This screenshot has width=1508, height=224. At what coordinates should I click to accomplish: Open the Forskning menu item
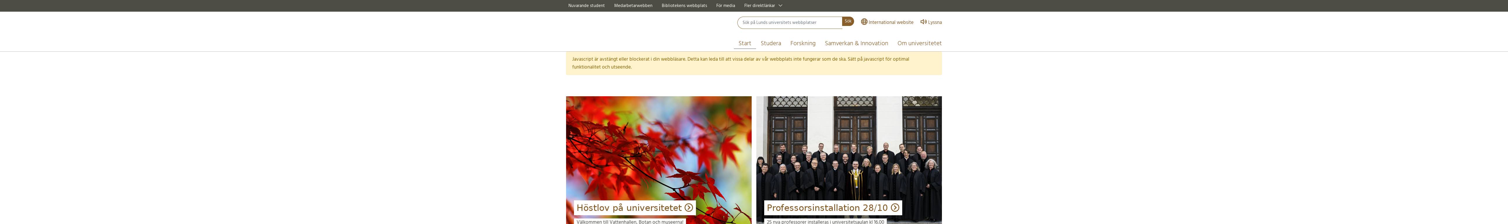coord(803,43)
